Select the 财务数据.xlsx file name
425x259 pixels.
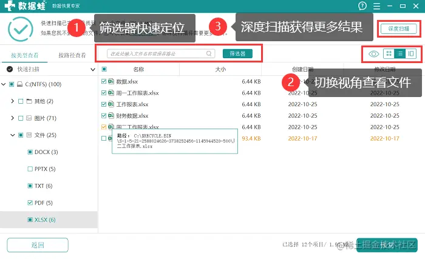[132, 116]
